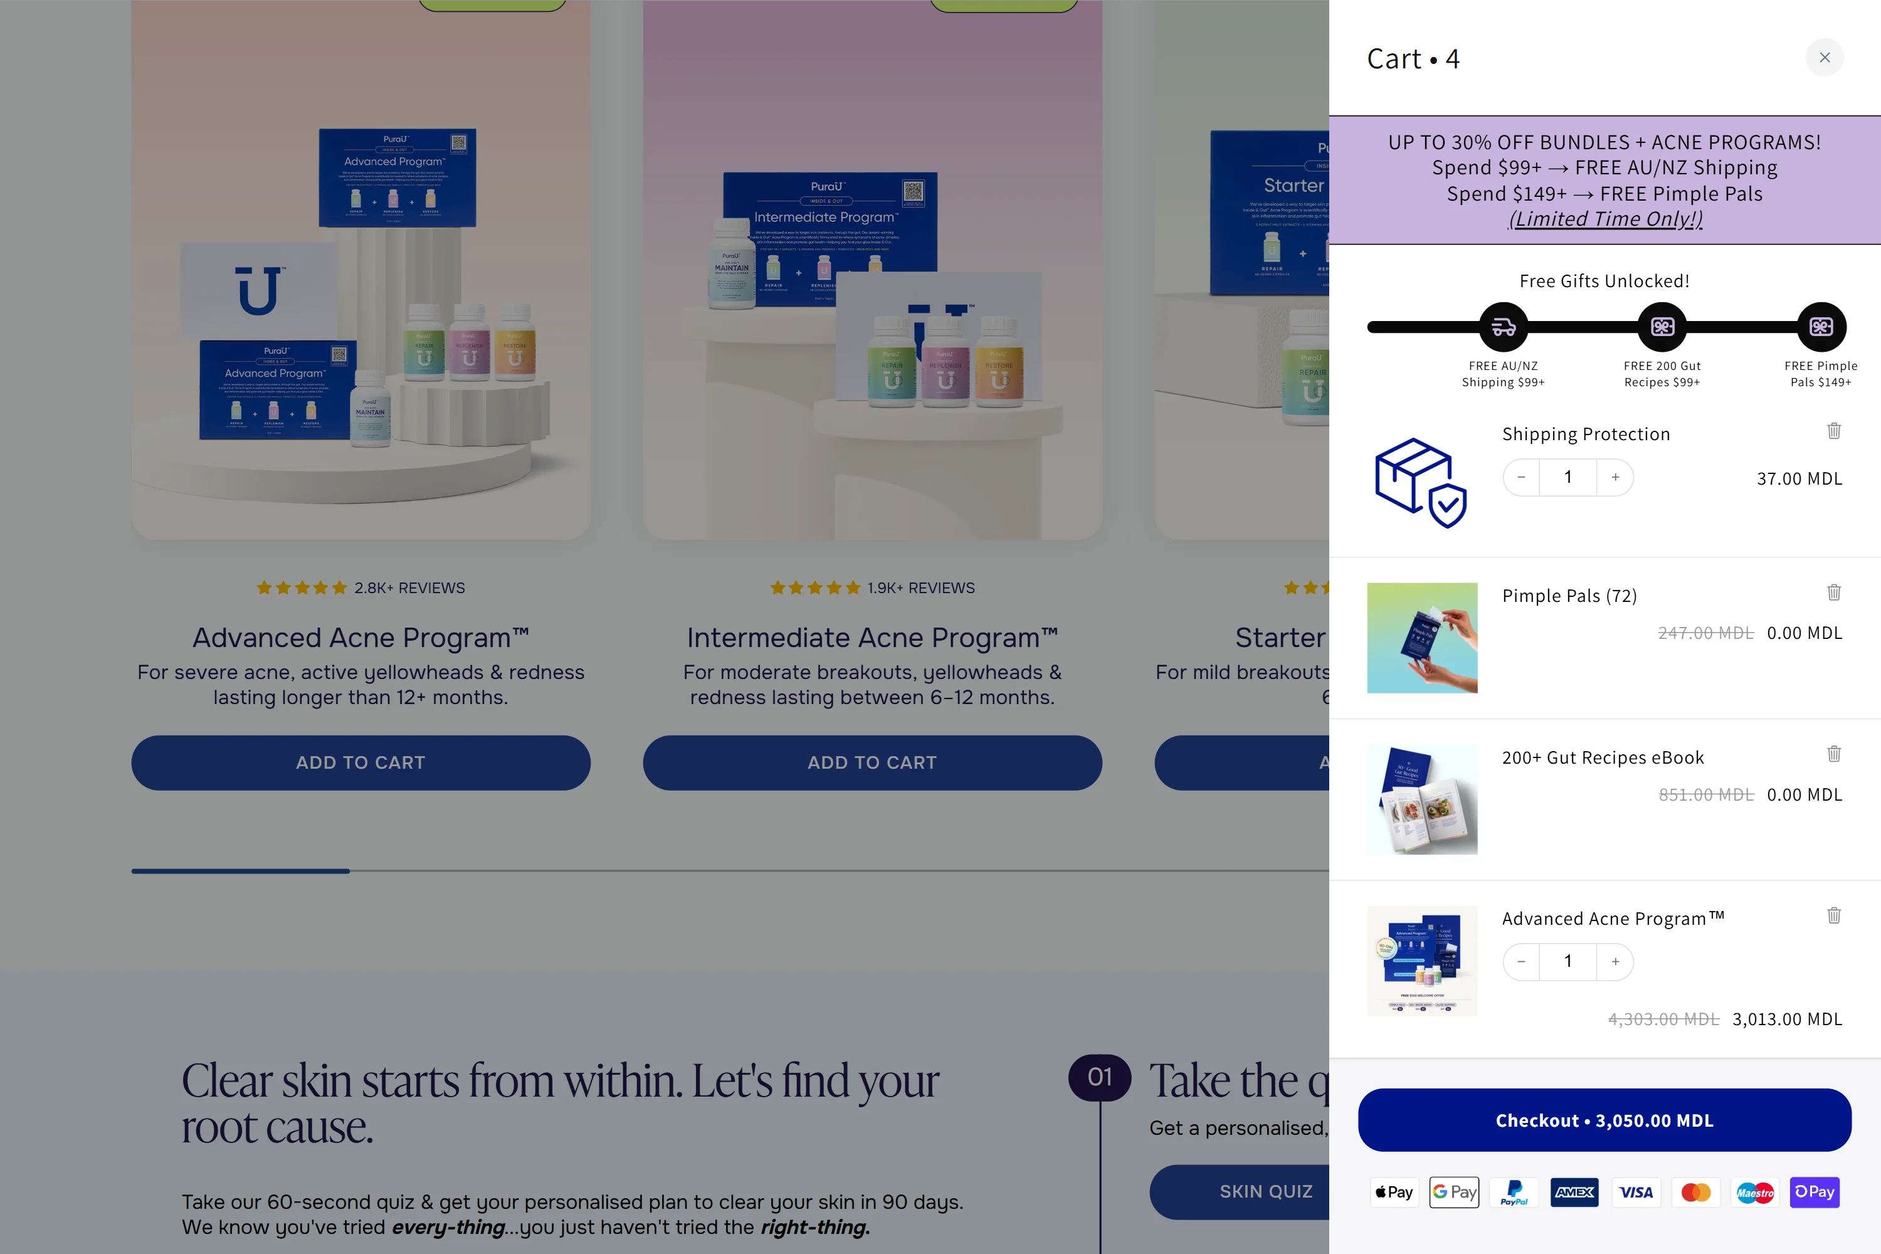Close the cart drawer

tap(1824, 58)
